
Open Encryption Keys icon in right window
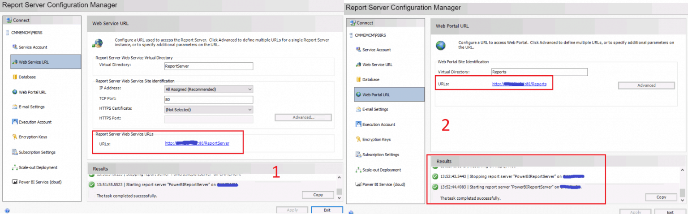point(358,139)
